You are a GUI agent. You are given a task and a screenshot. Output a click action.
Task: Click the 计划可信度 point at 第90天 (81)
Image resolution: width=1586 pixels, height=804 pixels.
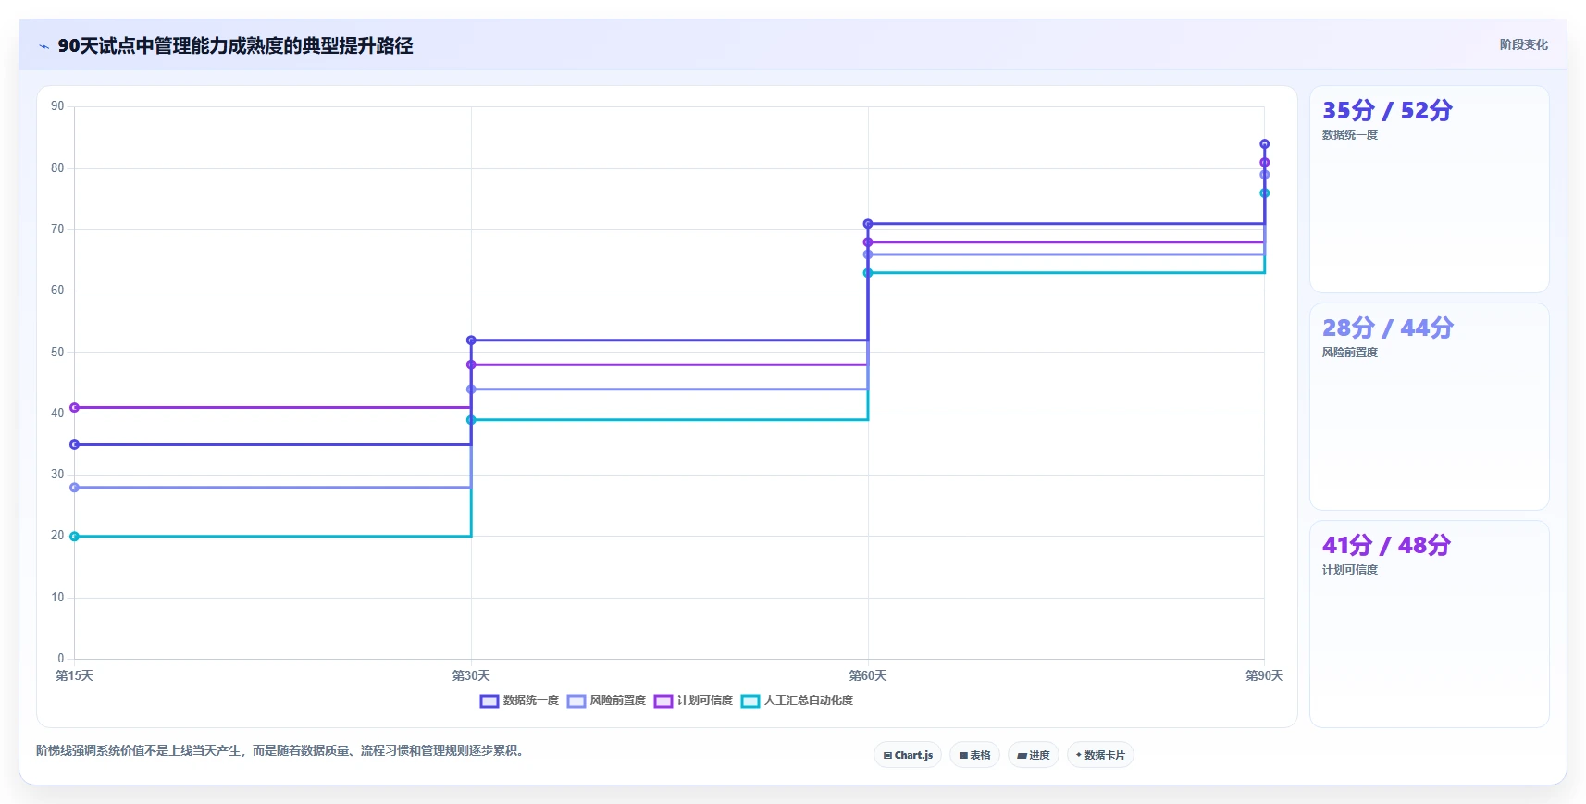pos(1264,163)
